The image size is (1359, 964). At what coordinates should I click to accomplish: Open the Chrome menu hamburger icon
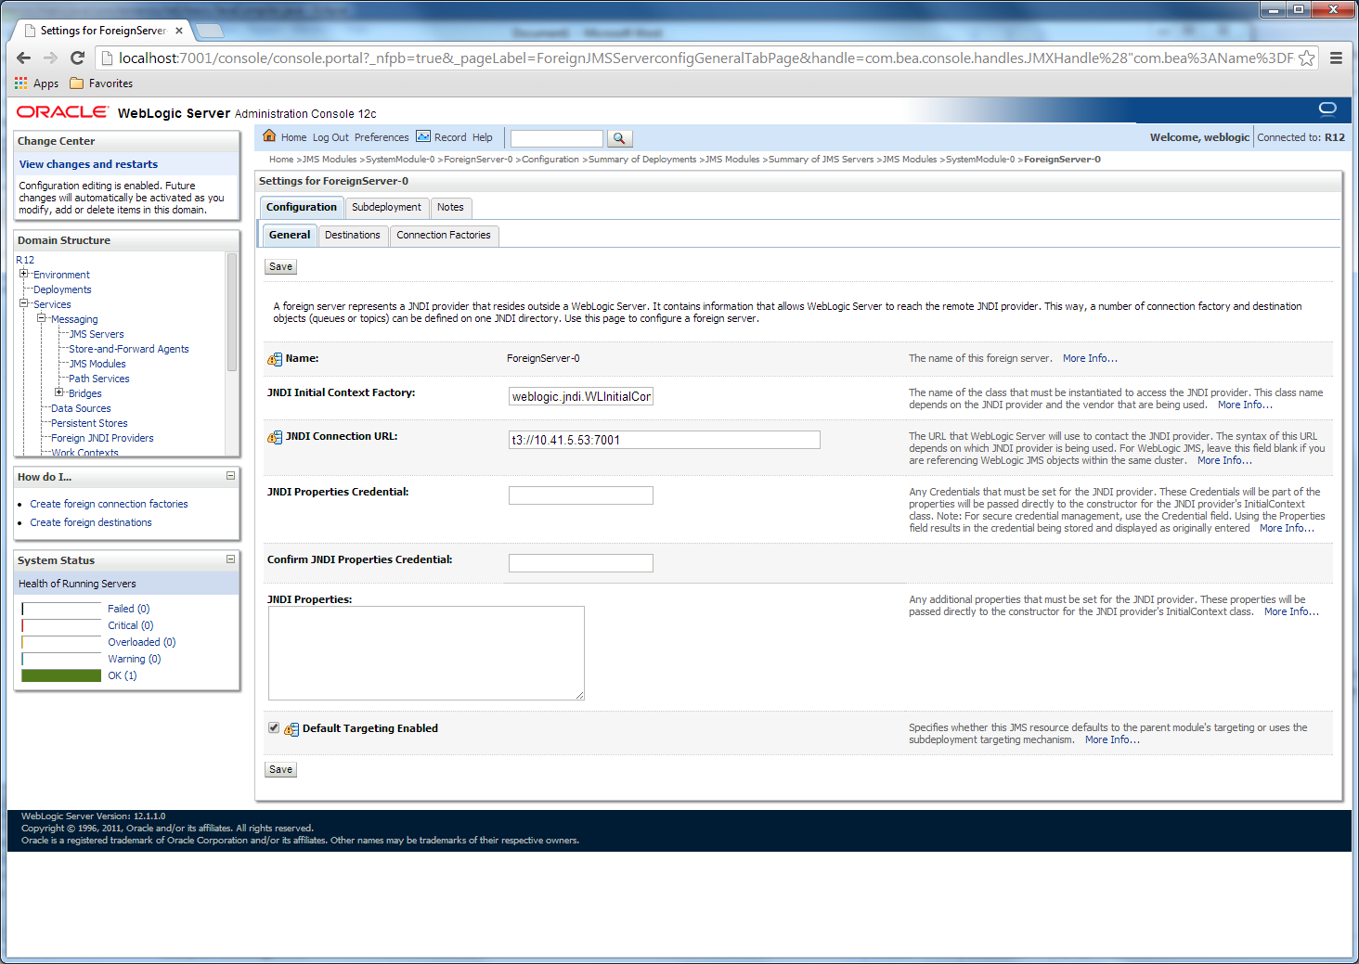tap(1336, 58)
